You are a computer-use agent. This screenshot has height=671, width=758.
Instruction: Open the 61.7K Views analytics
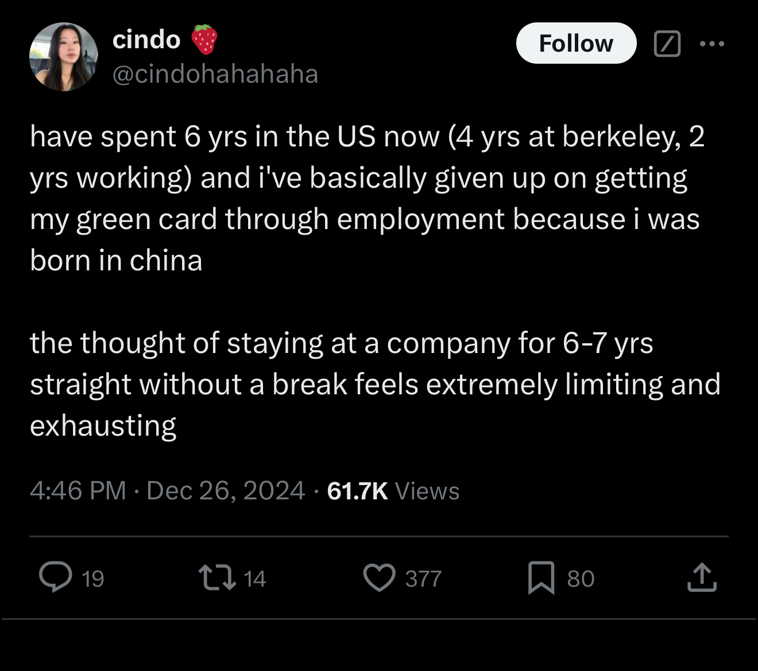pos(393,491)
